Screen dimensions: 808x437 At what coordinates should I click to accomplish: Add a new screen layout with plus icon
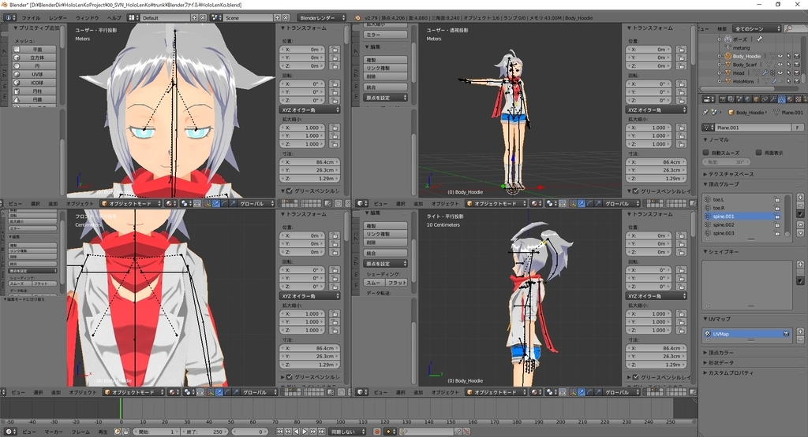click(195, 17)
